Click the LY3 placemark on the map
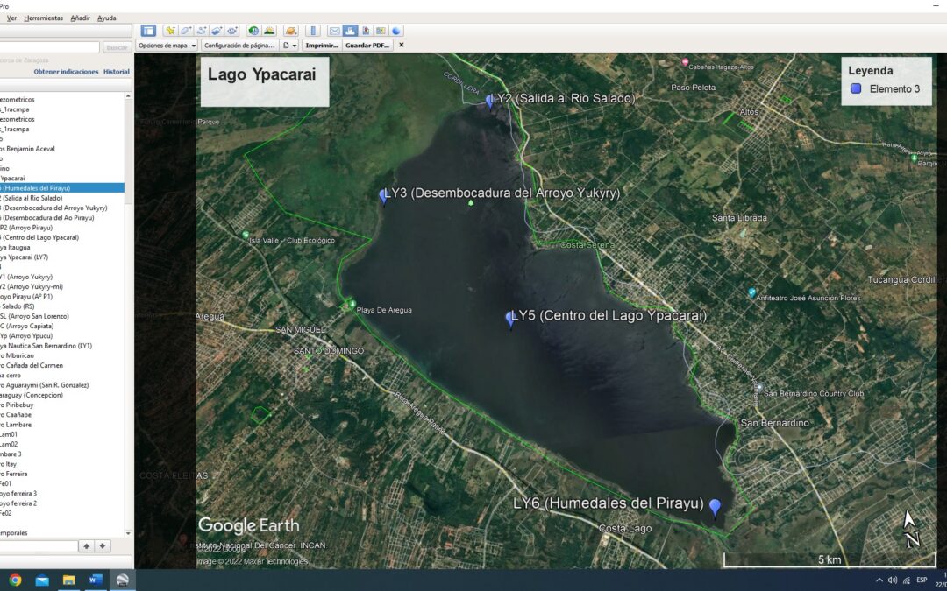Image resolution: width=947 pixels, height=591 pixels. pyautogui.click(x=383, y=197)
